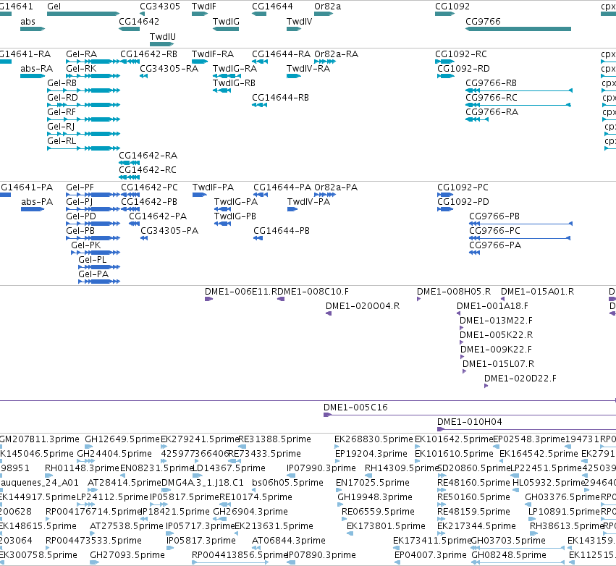Select the abs gene feature
This screenshot has width=616, height=566.
tap(33, 29)
